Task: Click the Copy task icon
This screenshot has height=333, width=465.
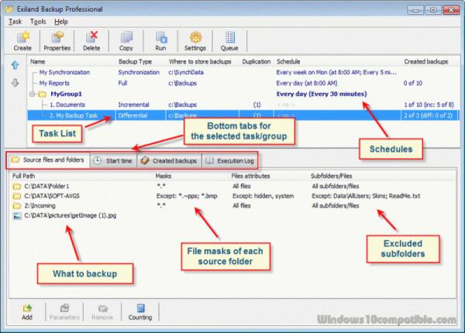Action: (x=126, y=40)
